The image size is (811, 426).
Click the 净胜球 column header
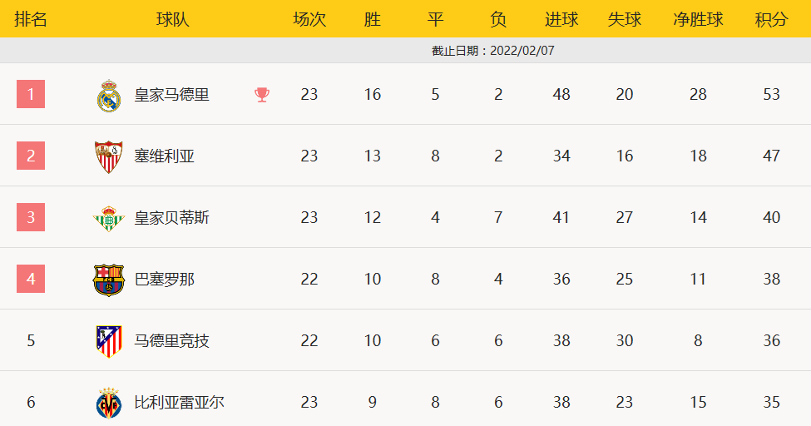point(698,19)
